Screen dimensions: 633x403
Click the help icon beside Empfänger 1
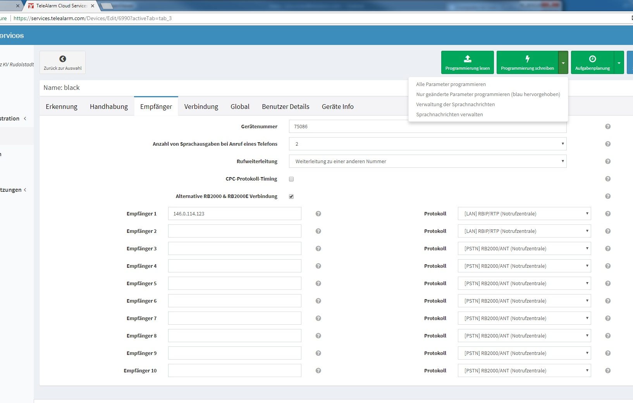click(x=318, y=214)
